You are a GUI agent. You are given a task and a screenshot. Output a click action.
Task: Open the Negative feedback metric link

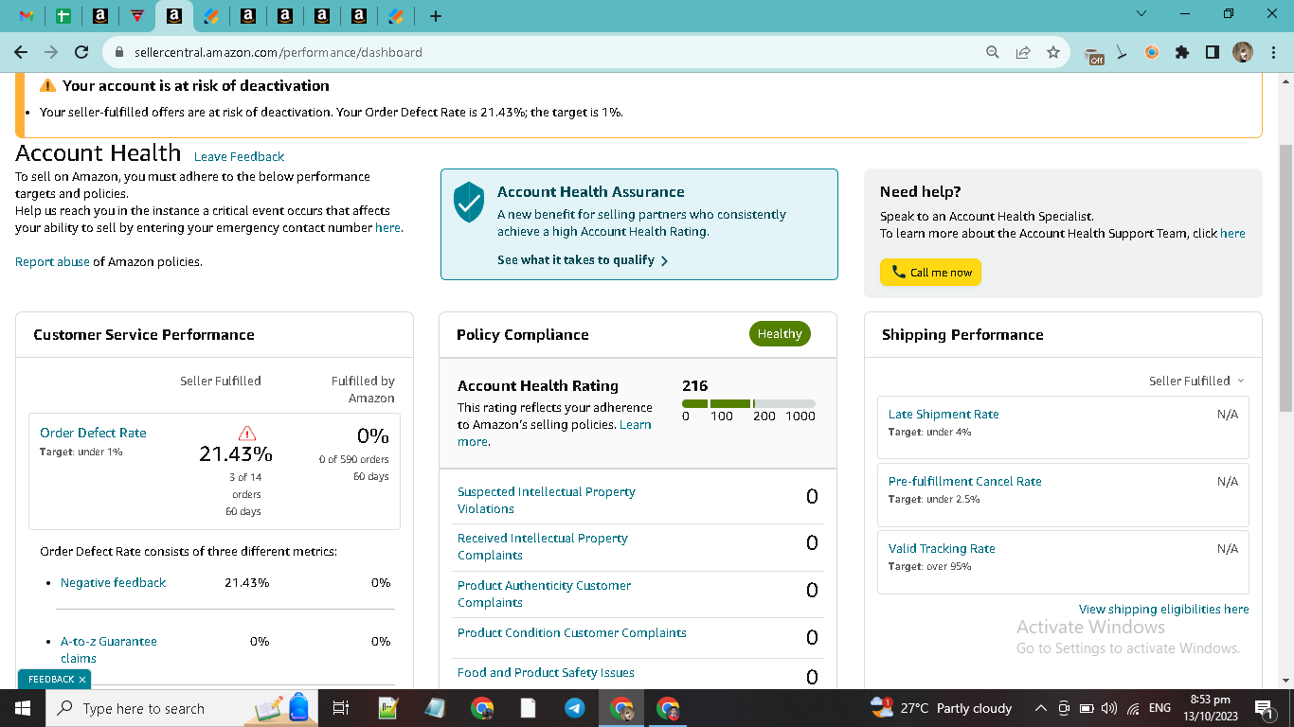(x=113, y=582)
